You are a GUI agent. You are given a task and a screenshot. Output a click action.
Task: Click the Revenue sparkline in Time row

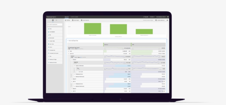pos(116,69)
